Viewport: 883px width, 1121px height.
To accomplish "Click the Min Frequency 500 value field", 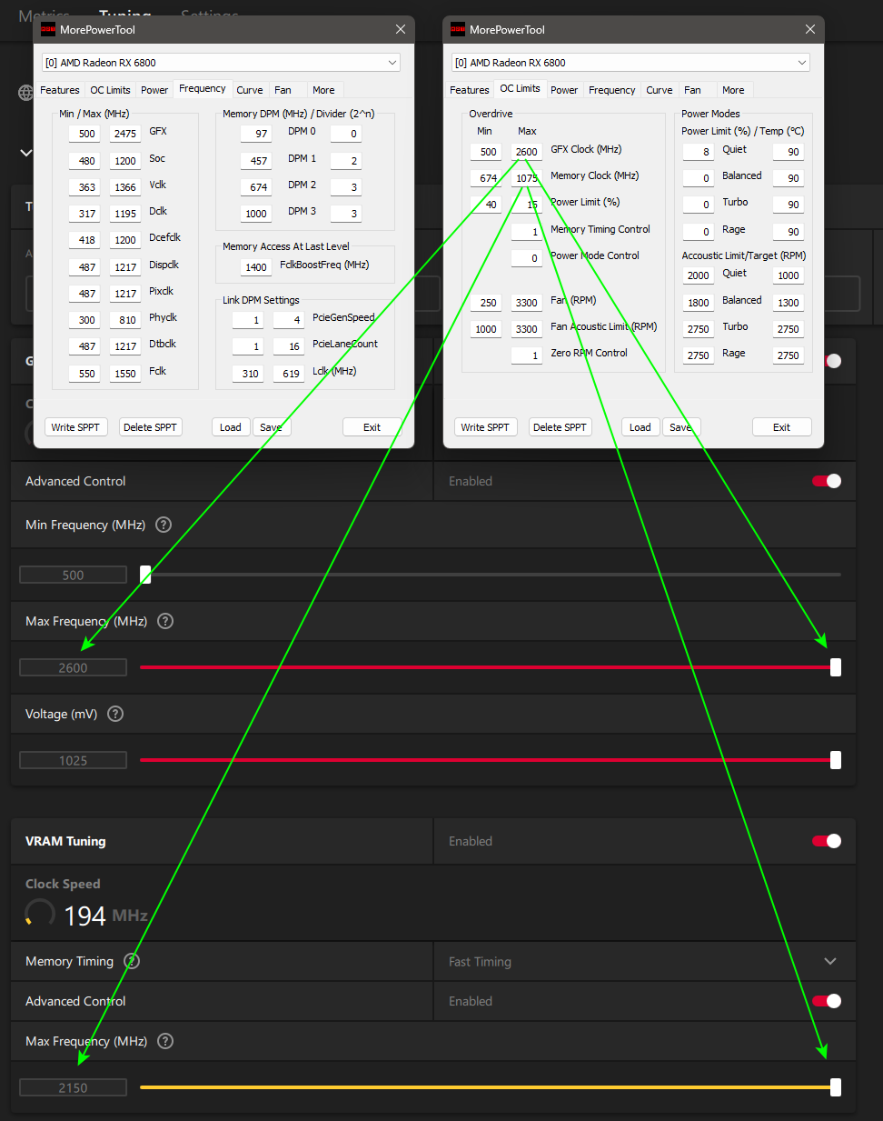I will [74, 575].
